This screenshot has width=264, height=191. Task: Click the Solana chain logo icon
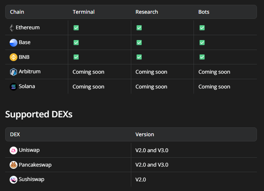13,87
